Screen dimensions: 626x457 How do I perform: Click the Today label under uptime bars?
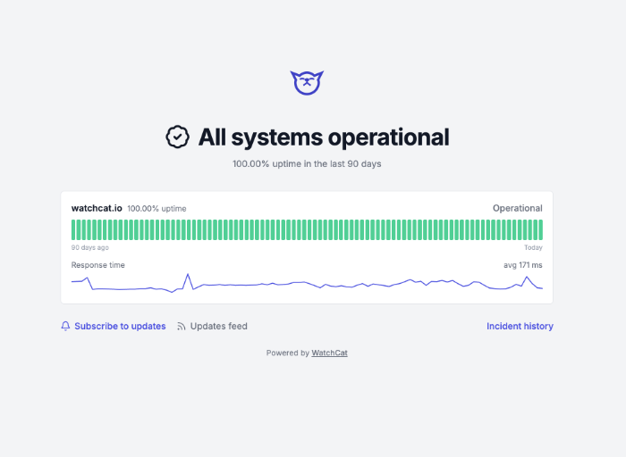533,247
